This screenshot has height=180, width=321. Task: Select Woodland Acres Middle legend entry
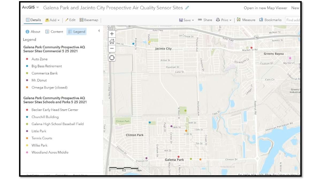[50, 153]
